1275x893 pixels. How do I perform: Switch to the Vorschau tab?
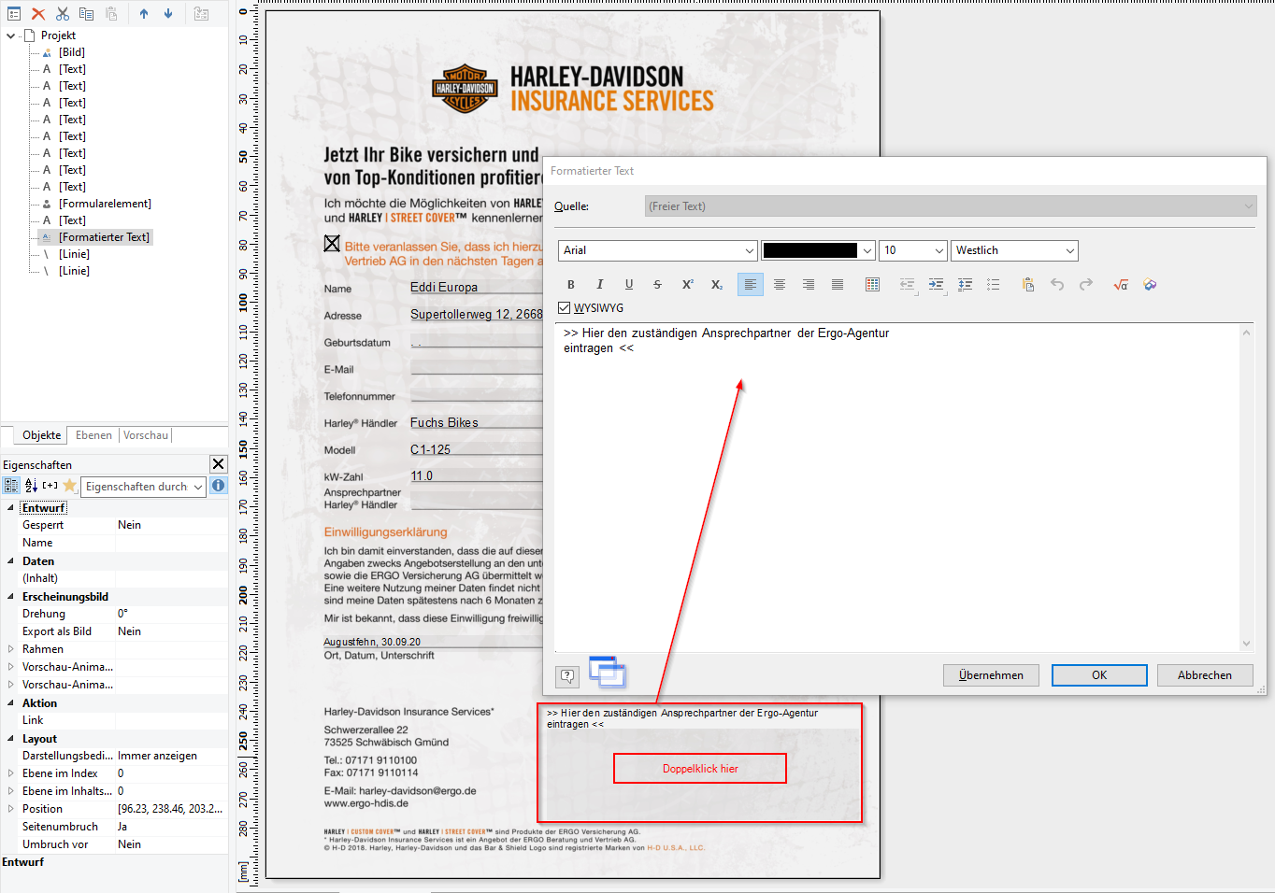146,435
